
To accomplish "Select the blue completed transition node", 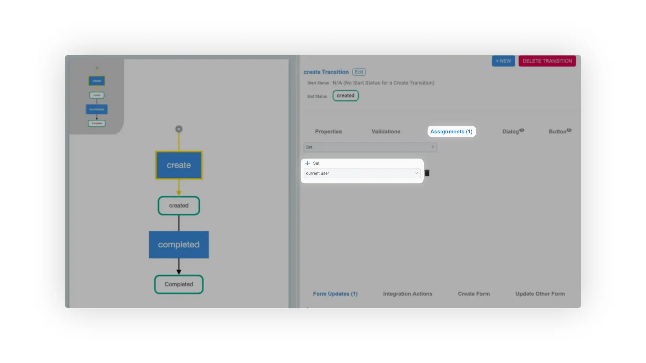I will pos(179,245).
